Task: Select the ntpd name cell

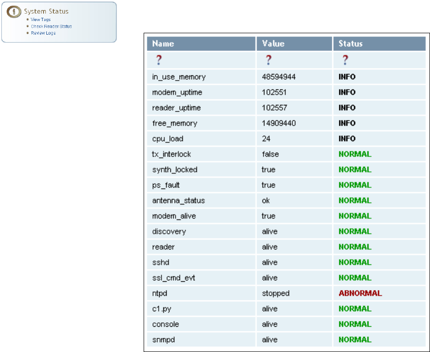Action: (201, 293)
